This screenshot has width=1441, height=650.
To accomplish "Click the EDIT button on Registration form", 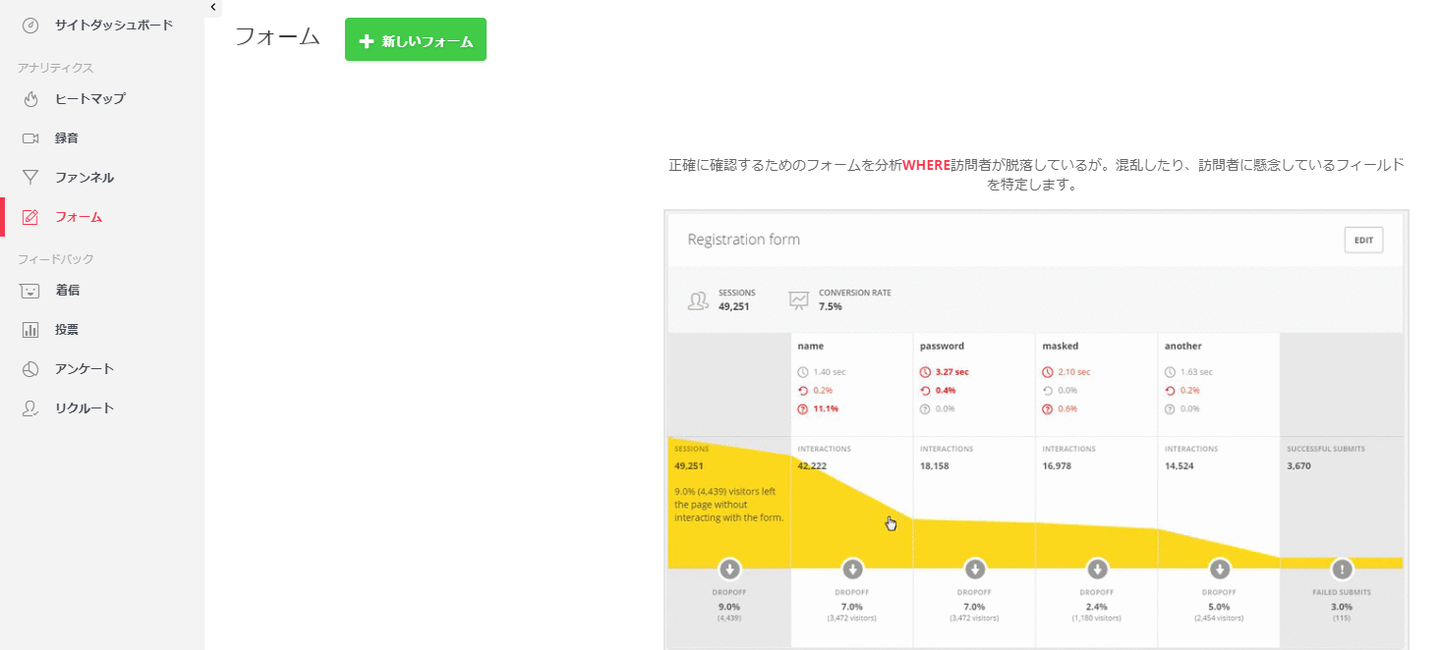I will coord(1363,241).
